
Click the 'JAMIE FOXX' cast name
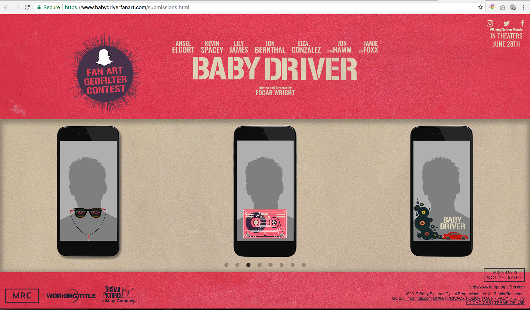[369, 47]
